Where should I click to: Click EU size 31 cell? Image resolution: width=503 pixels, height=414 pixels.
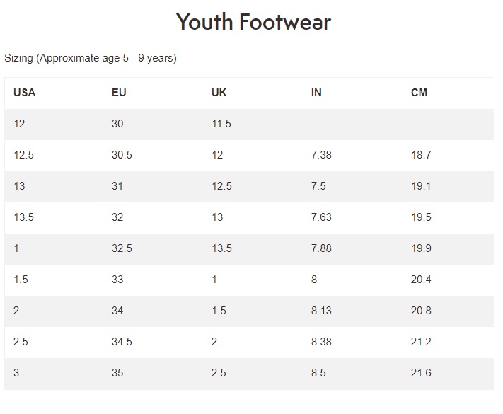[x=117, y=186]
